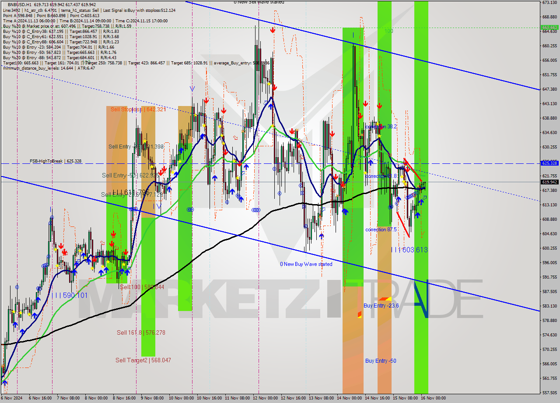Click the blue 625.328 price tag on axis
This screenshot has width=560, height=403.
click(x=549, y=163)
